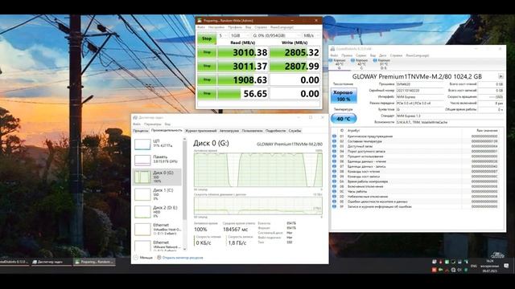Open the Файл menu in CrystalDiskMark
The height and width of the screenshot is (289, 515).
200,27
